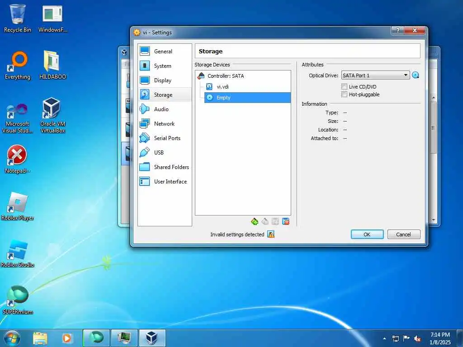Open the Action Center flag icon

[406, 338]
